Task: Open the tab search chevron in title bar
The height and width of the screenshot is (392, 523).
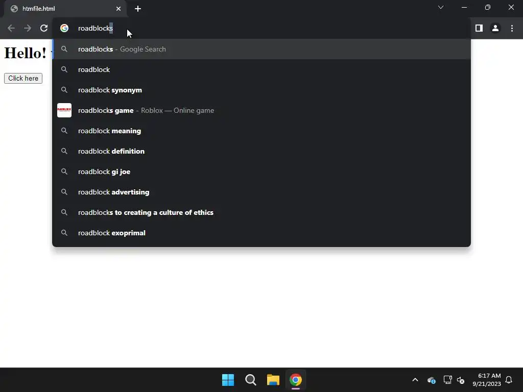Action: pos(441,7)
